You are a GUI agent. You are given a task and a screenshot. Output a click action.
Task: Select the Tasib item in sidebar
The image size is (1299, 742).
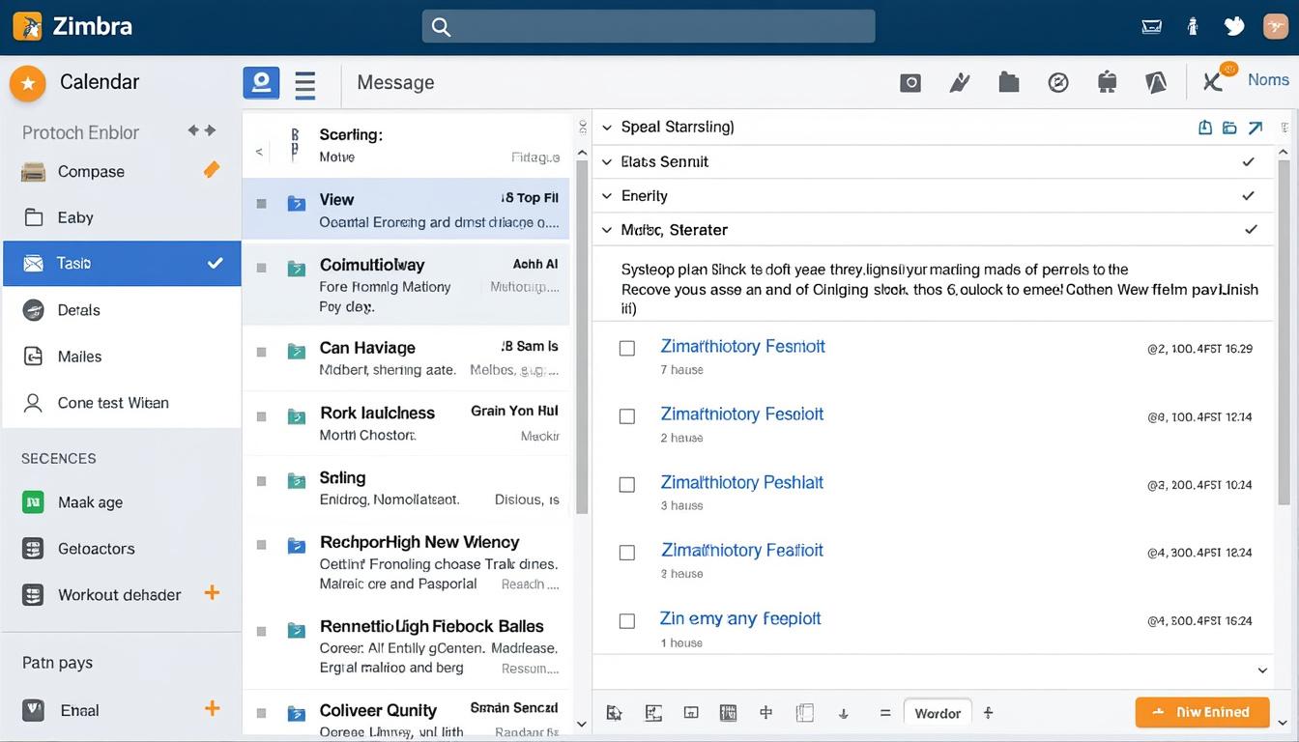point(121,263)
